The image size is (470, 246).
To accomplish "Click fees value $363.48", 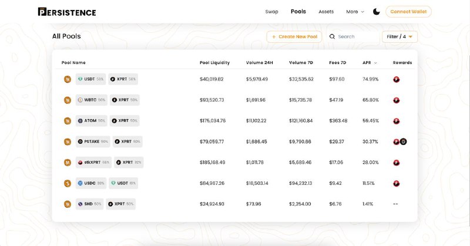I will [338, 121].
